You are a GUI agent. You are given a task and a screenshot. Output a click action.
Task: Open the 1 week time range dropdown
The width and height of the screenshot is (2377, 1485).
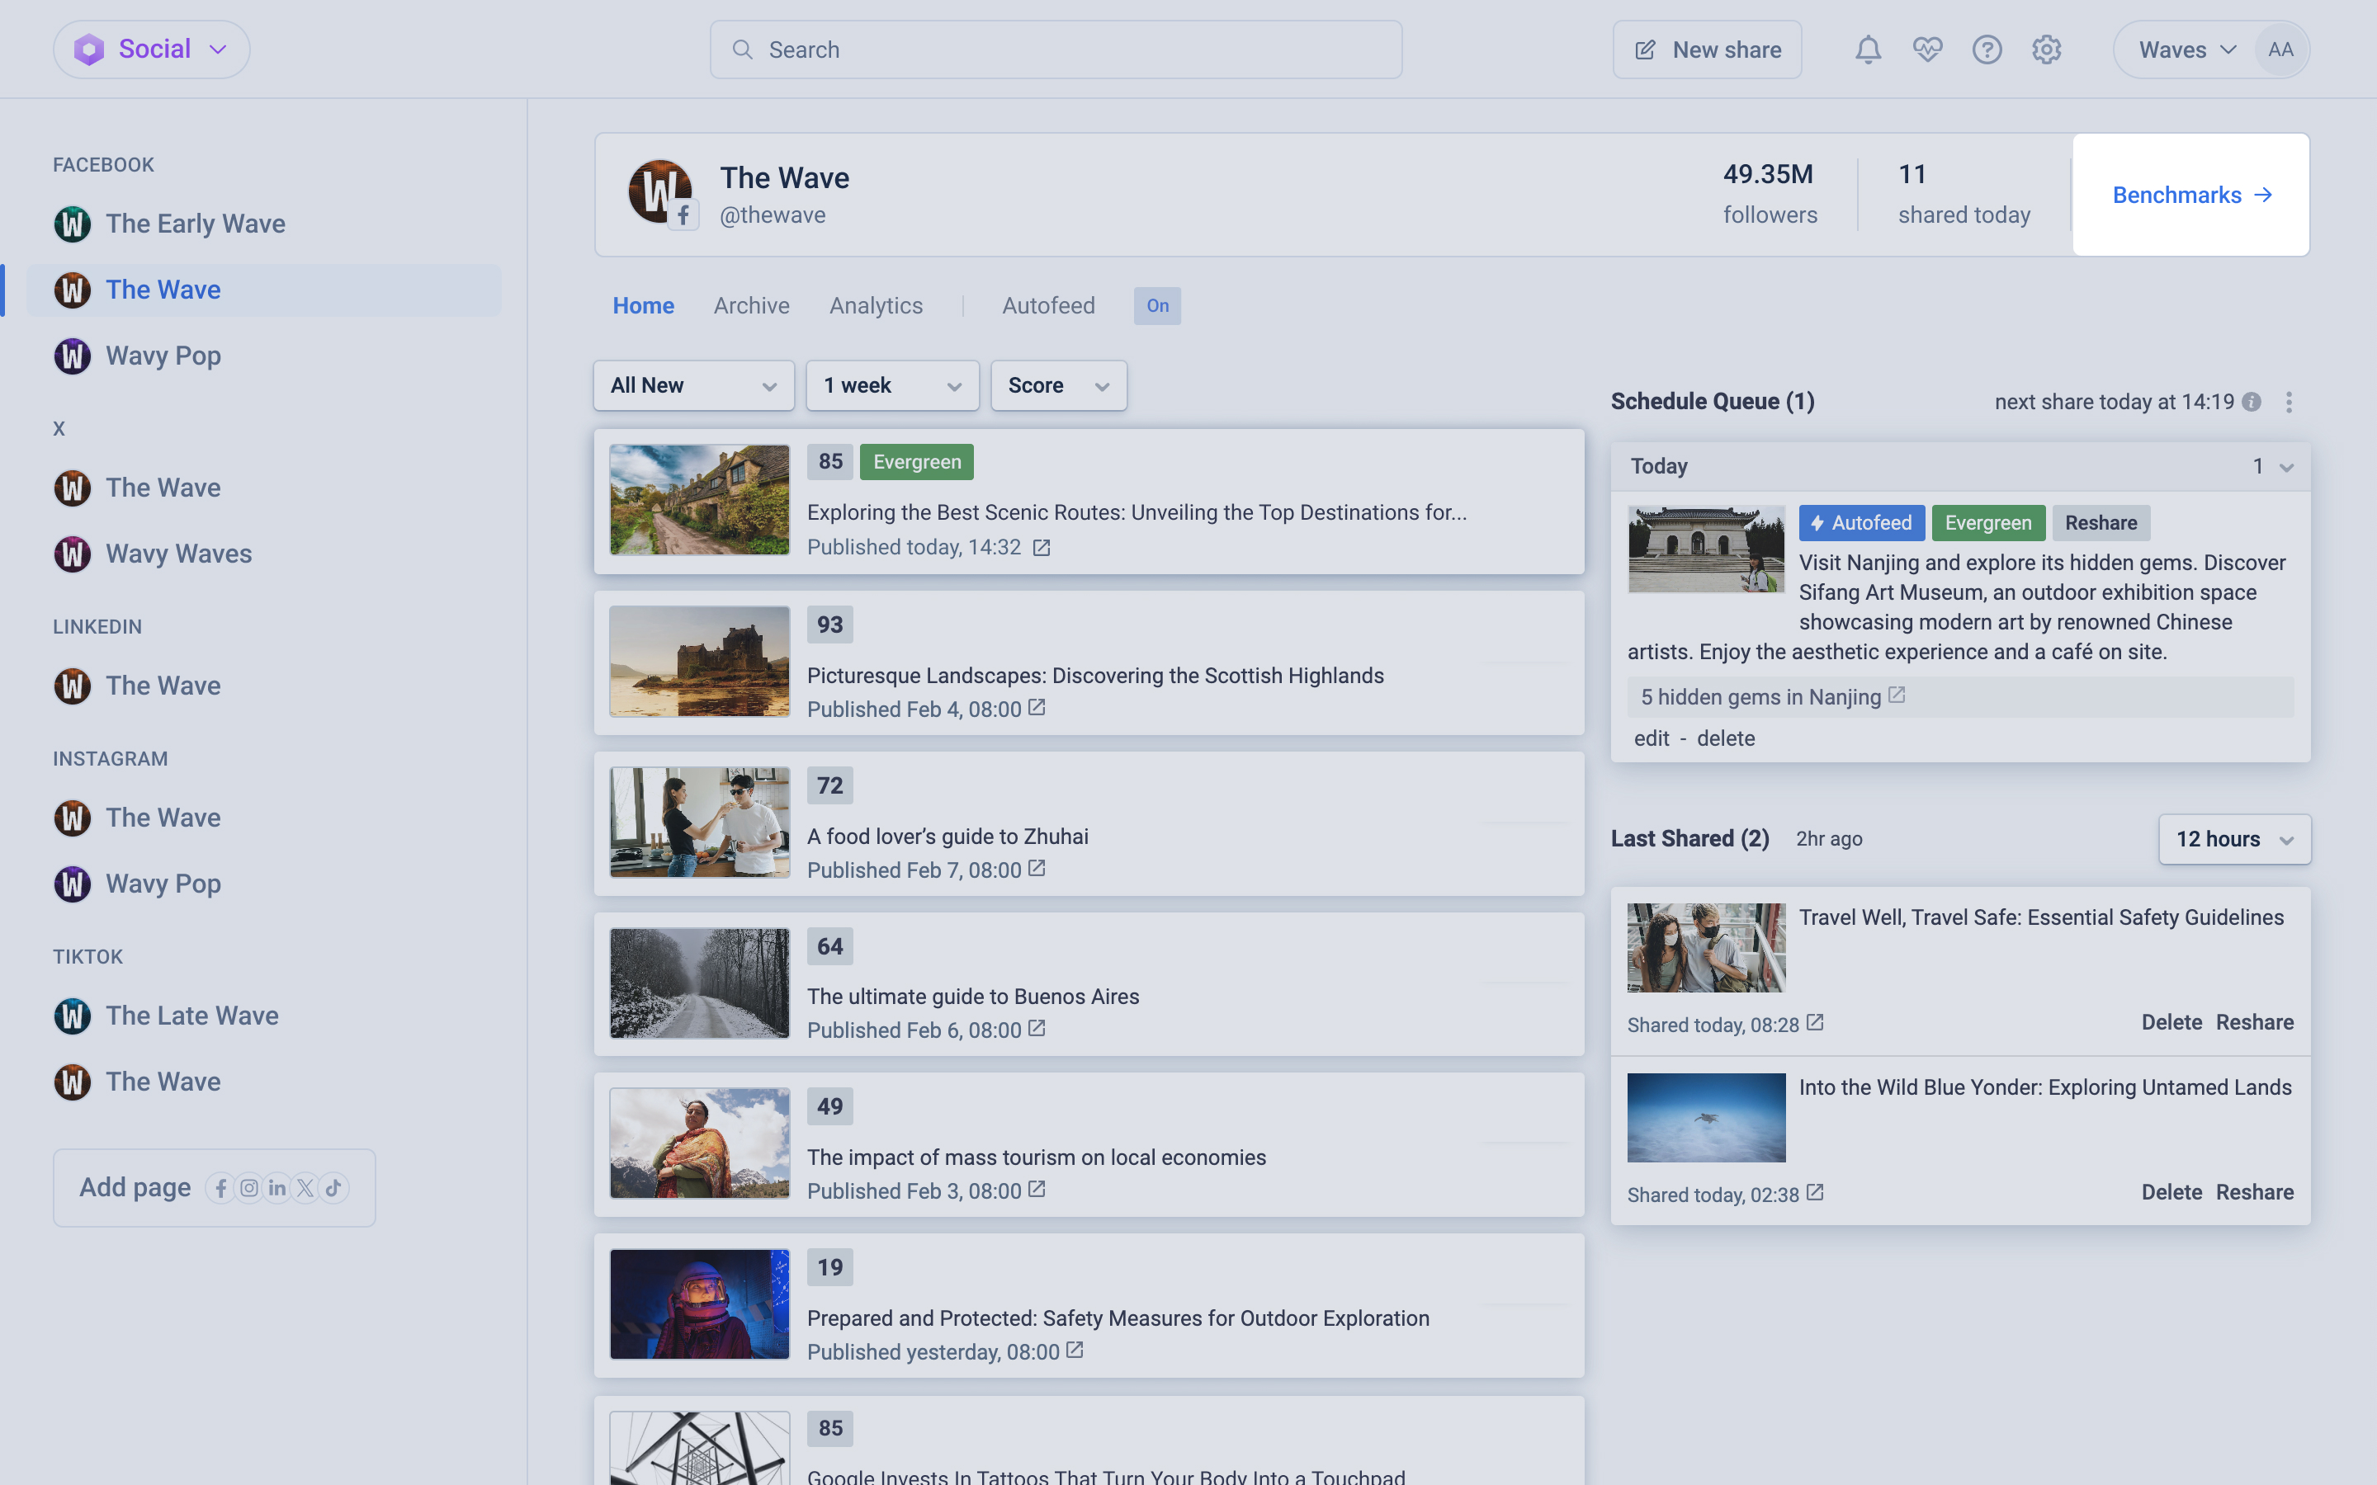(892, 386)
